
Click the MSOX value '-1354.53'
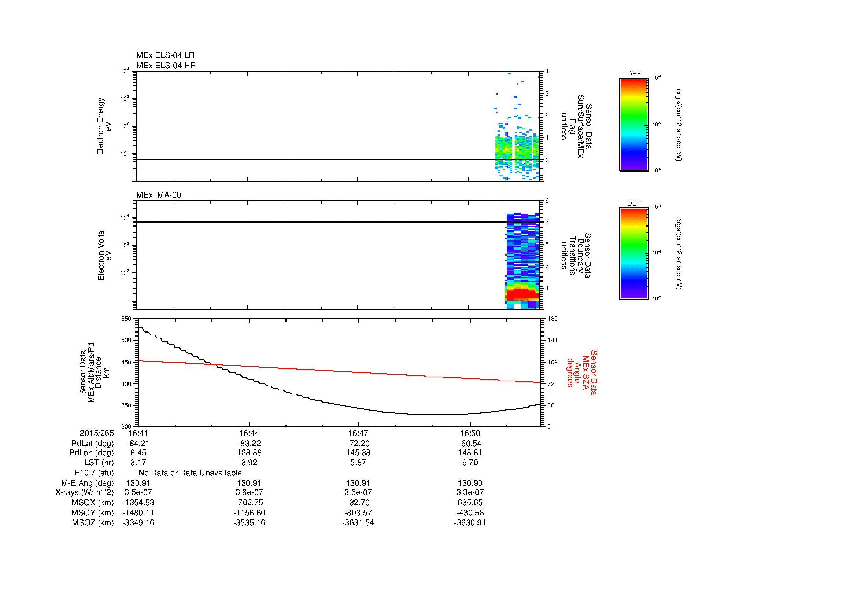click(x=138, y=503)
